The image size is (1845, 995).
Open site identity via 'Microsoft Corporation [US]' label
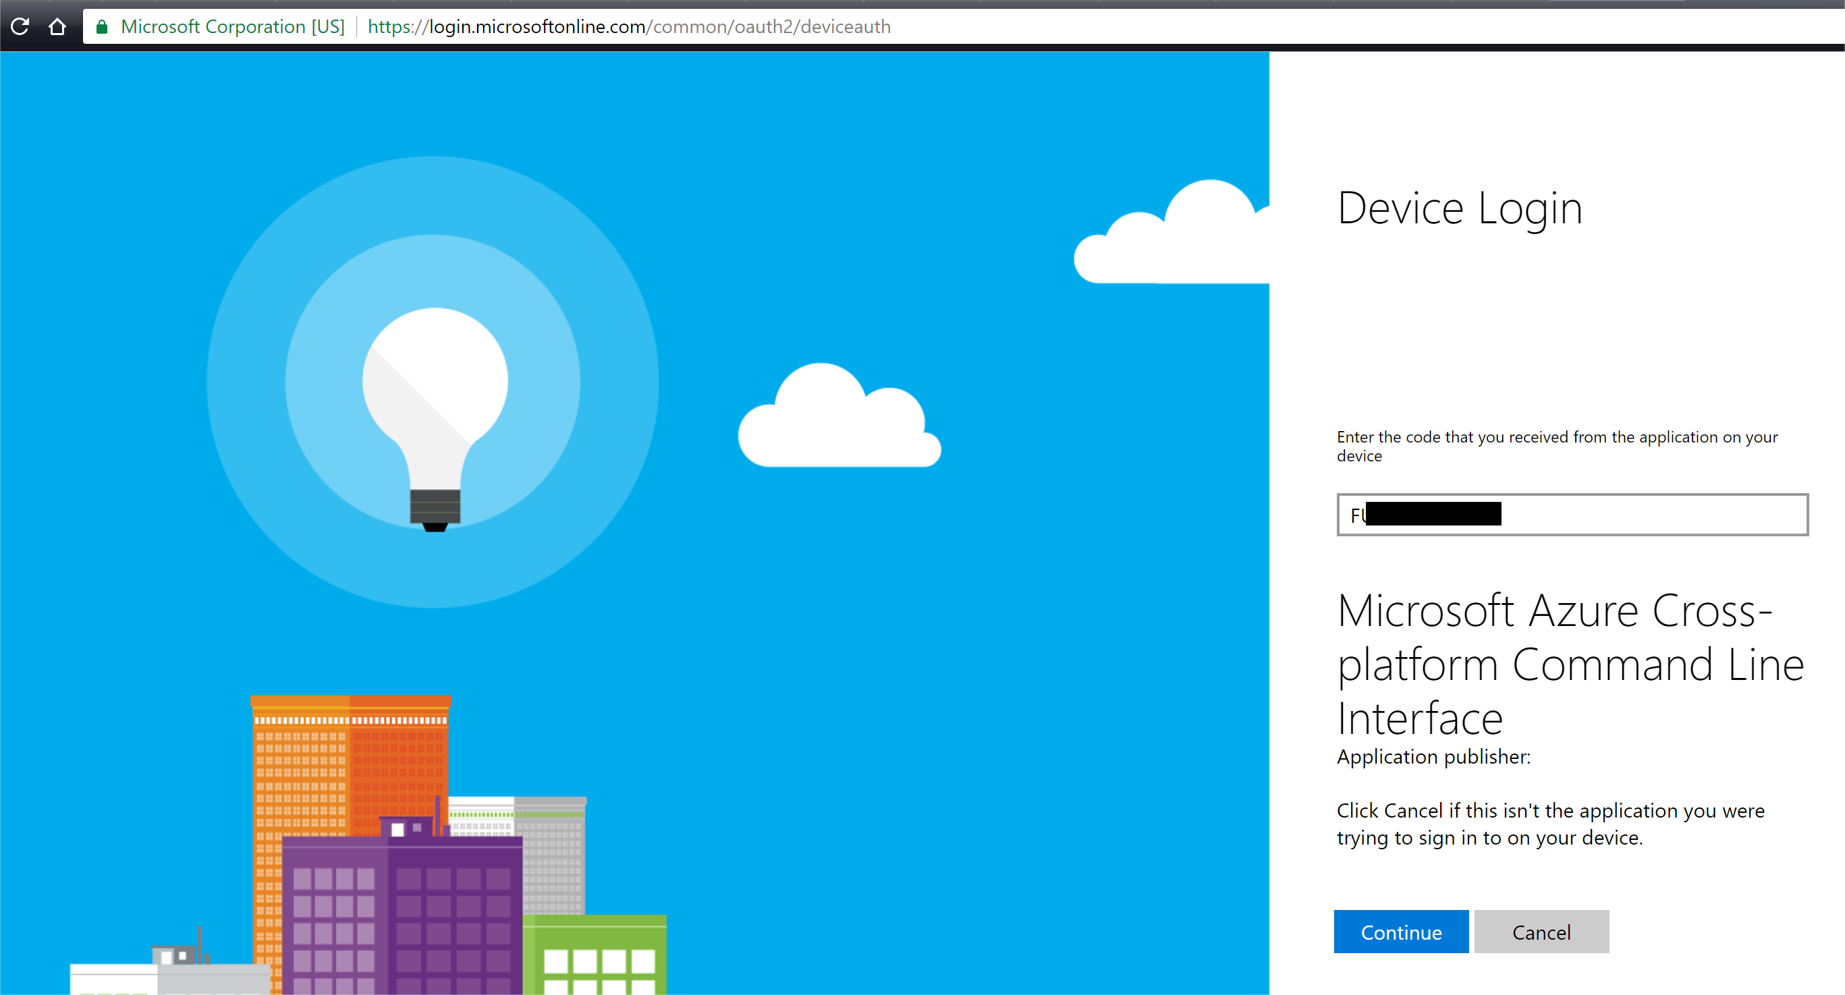pyautogui.click(x=233, y=26)
